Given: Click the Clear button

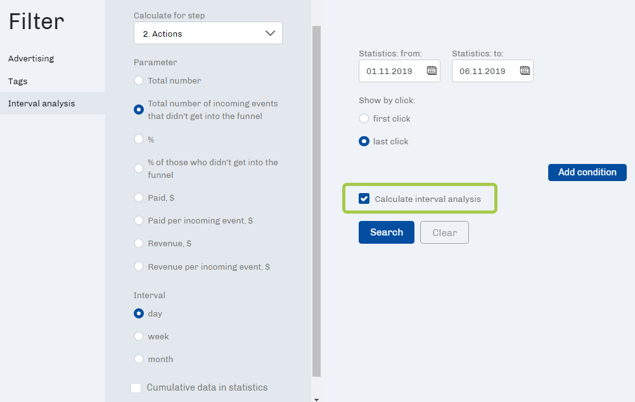Looking at the screenshot, I should (x=444, y=232).
